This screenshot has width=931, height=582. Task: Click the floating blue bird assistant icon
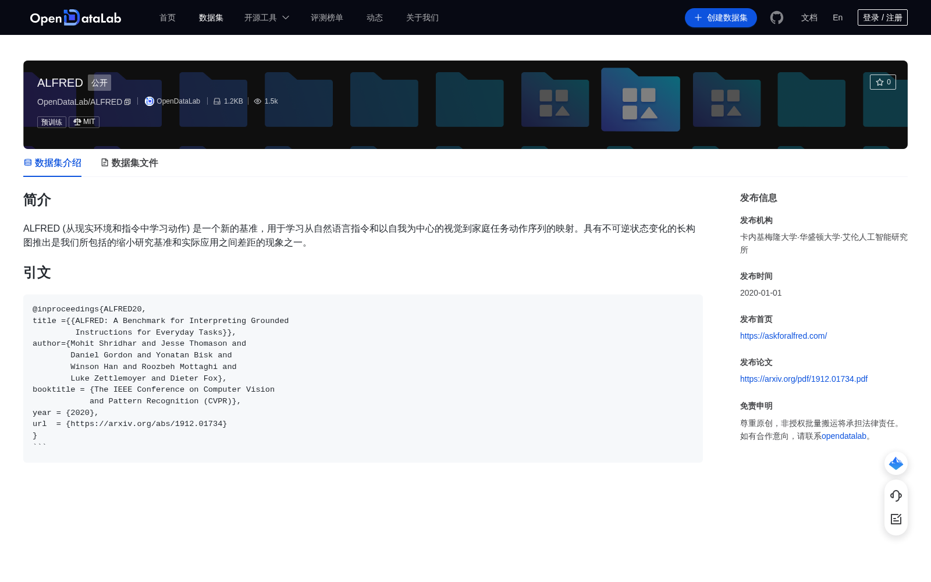[896, 463]
